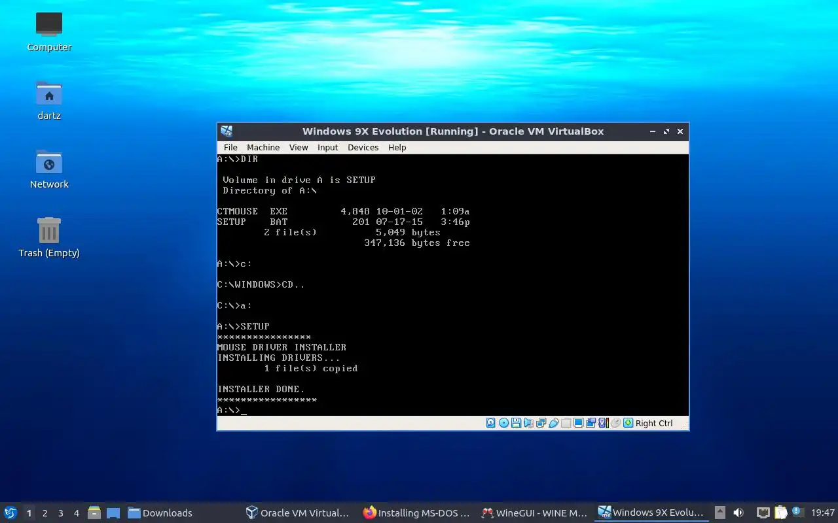838x523 pixels.
Task: Switch to Oracle VM VirtualBox Manager taskbar entry
Action: click(298, 513)
